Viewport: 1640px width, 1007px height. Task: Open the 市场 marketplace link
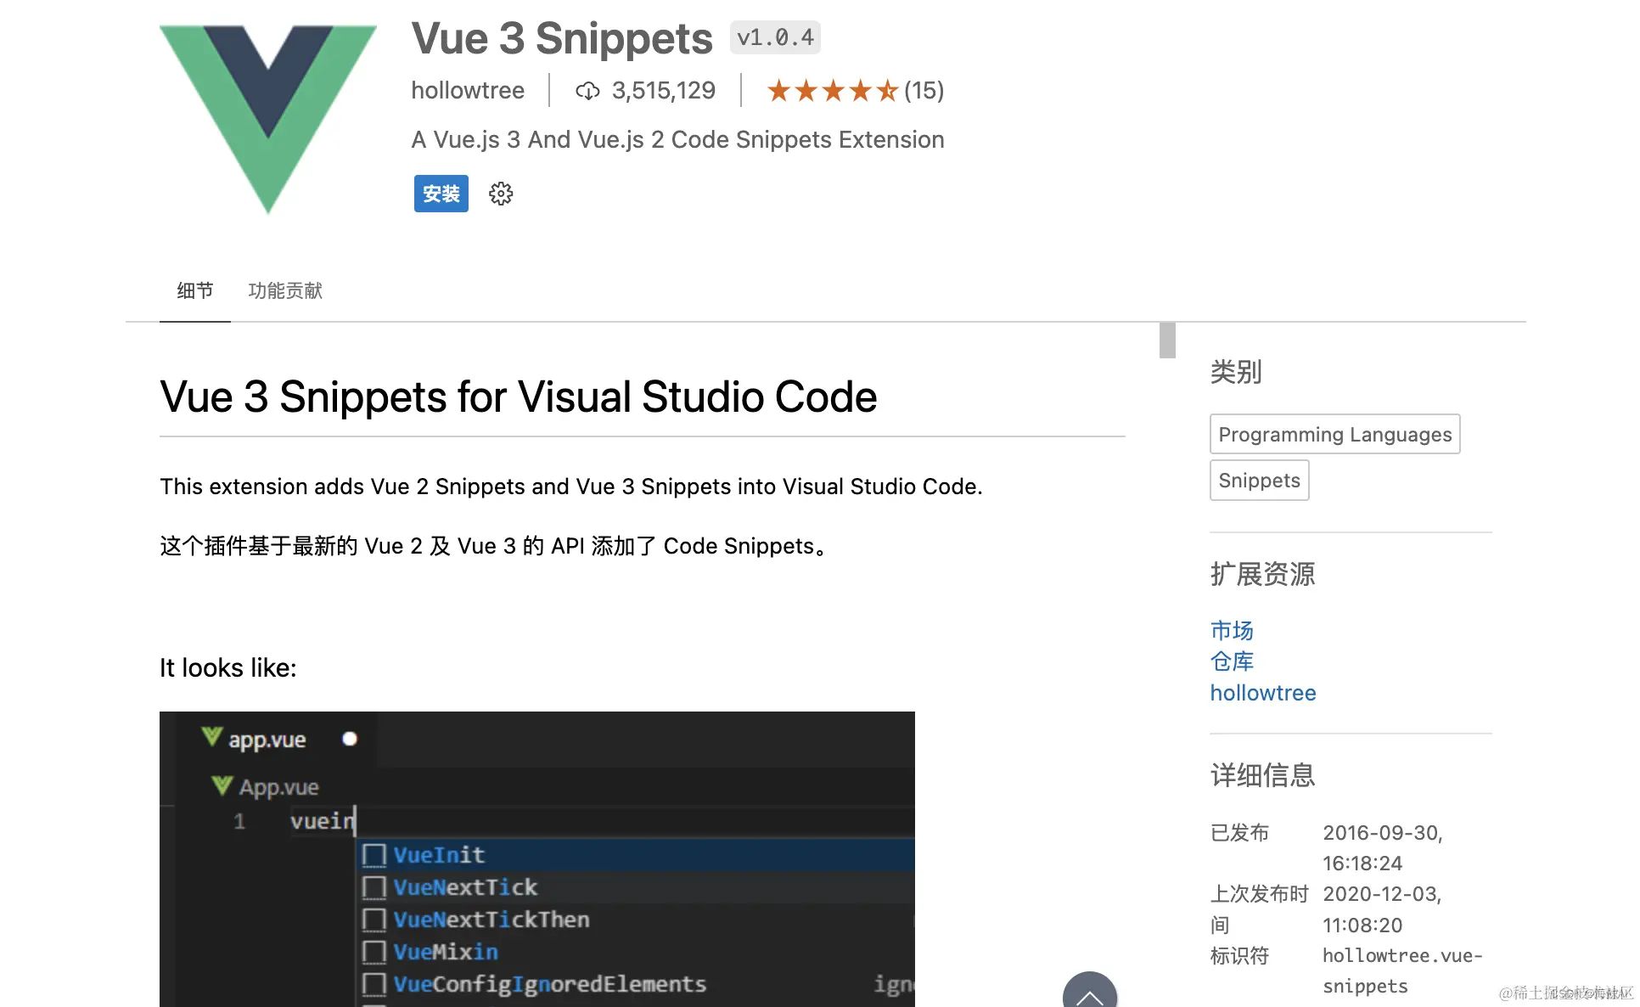[1232, 630]
